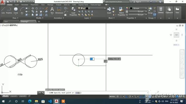
Task: Click the keyword search field
Action: pos(117,2)
